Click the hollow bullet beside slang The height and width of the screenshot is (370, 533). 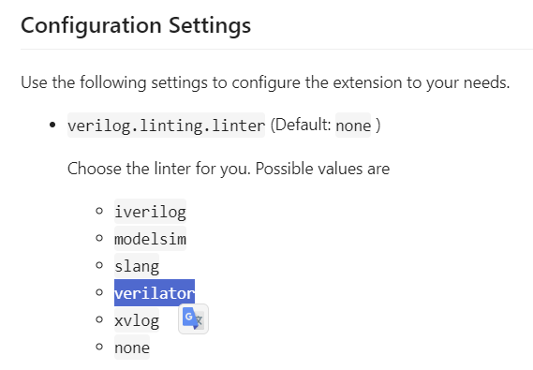point(99,265)
